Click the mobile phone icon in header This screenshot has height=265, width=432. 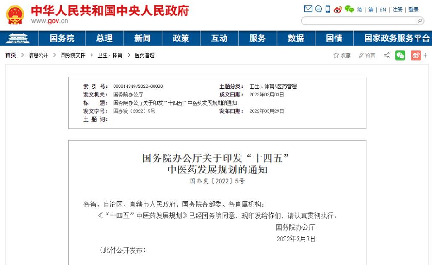(x=328, y=9)
